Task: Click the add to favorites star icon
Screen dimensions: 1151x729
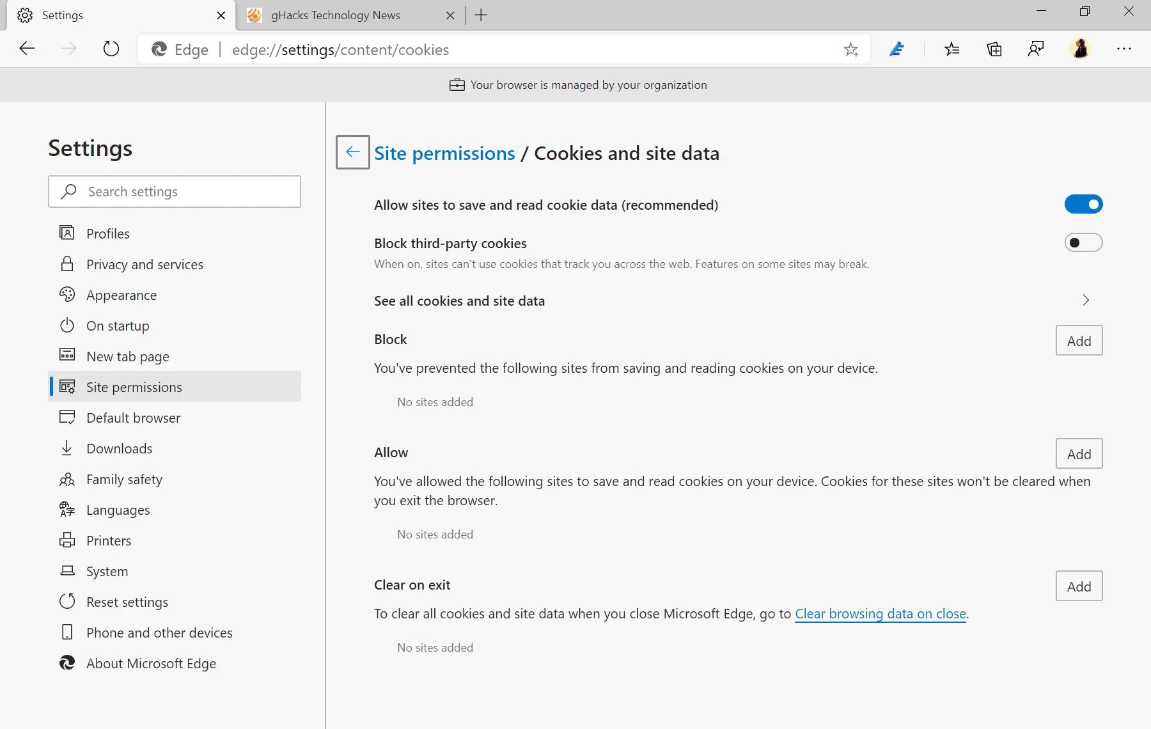Action: pyautogui.click(x=850, y=49)
